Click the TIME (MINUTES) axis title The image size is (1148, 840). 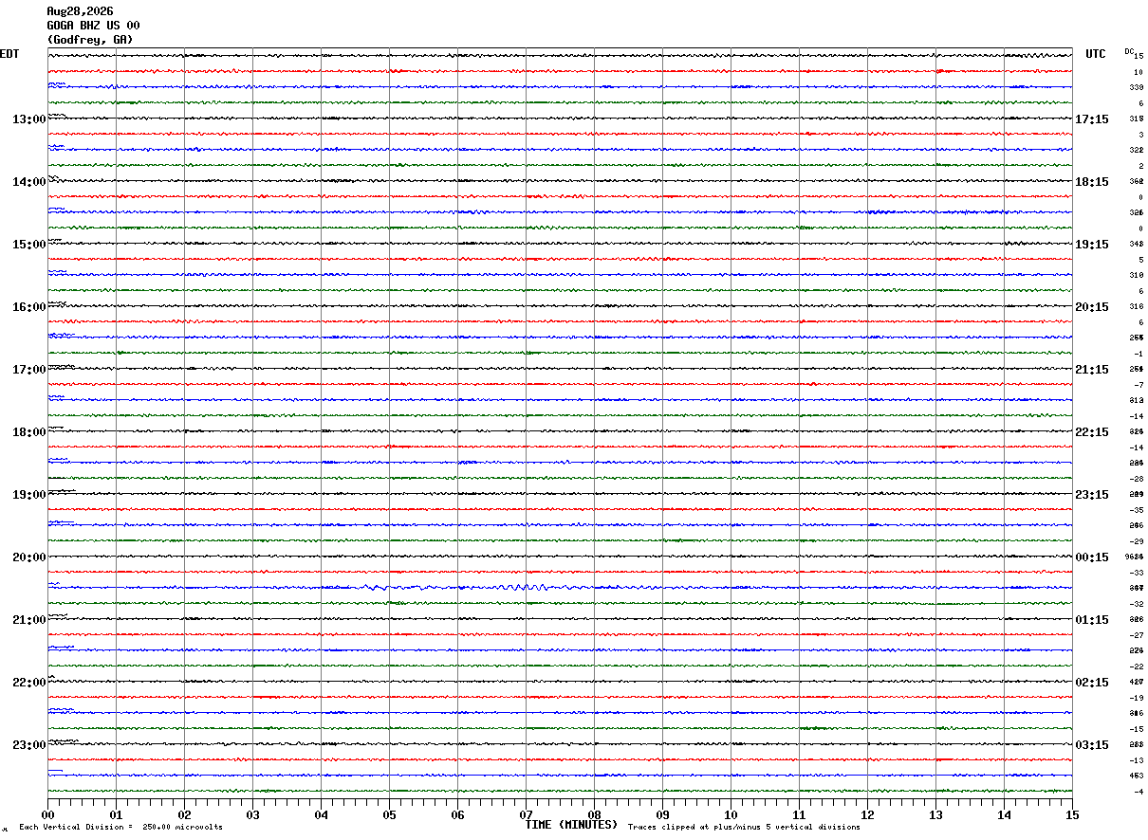click(x=571, y=825)
